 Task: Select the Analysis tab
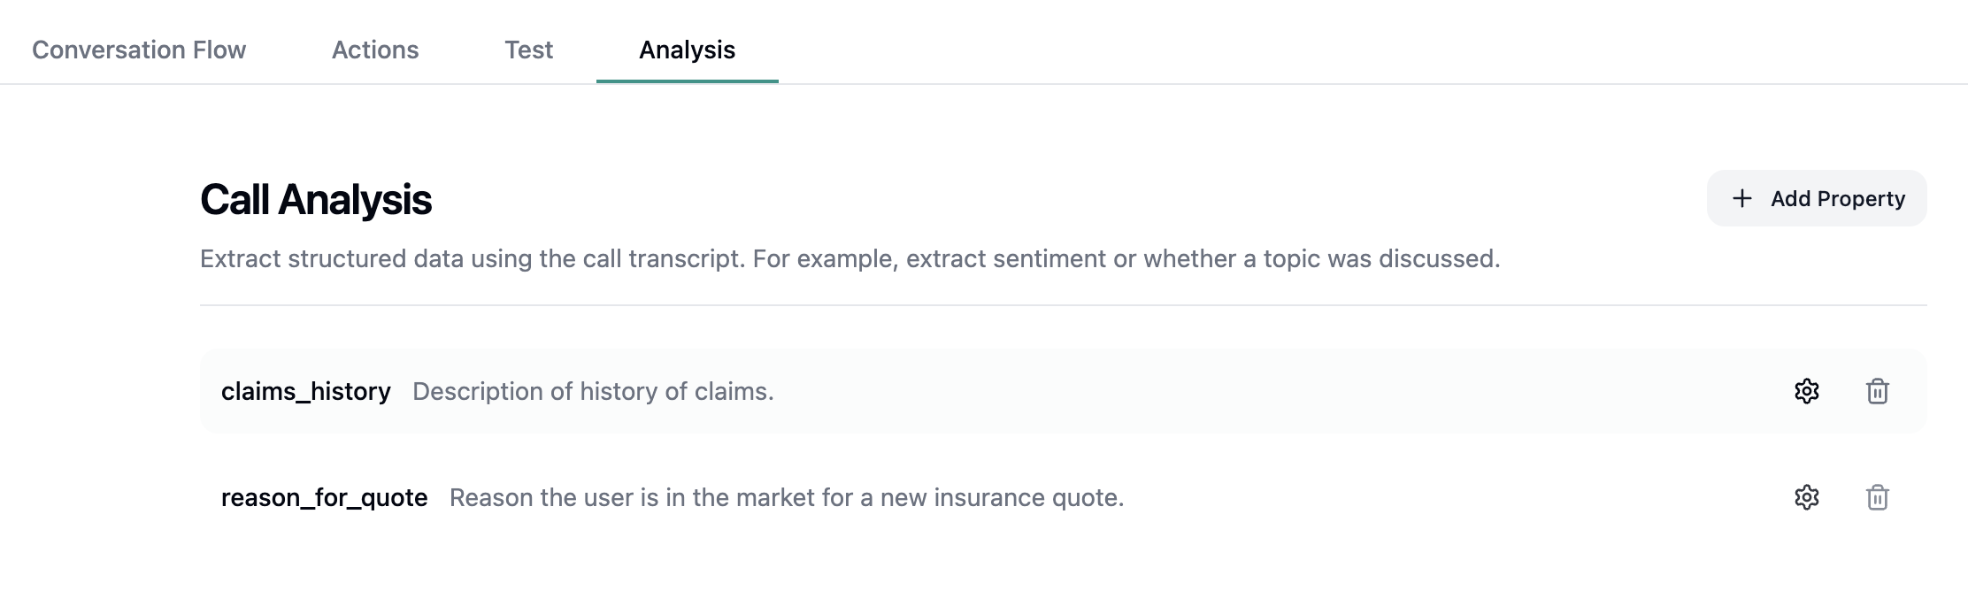pyautogui.click(x=687, y=50)
